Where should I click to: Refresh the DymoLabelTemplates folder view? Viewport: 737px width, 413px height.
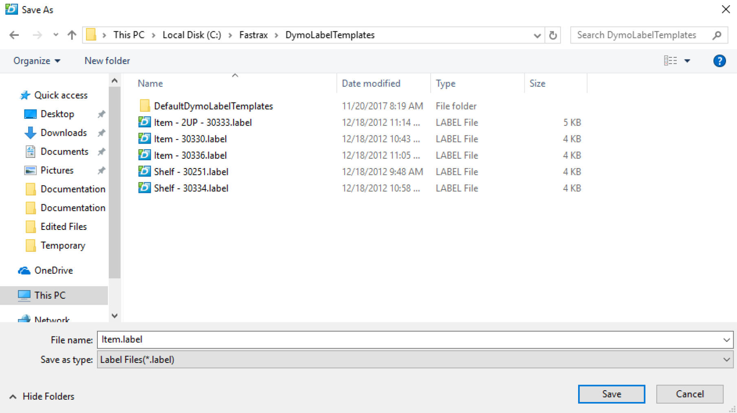click(553, 35)
